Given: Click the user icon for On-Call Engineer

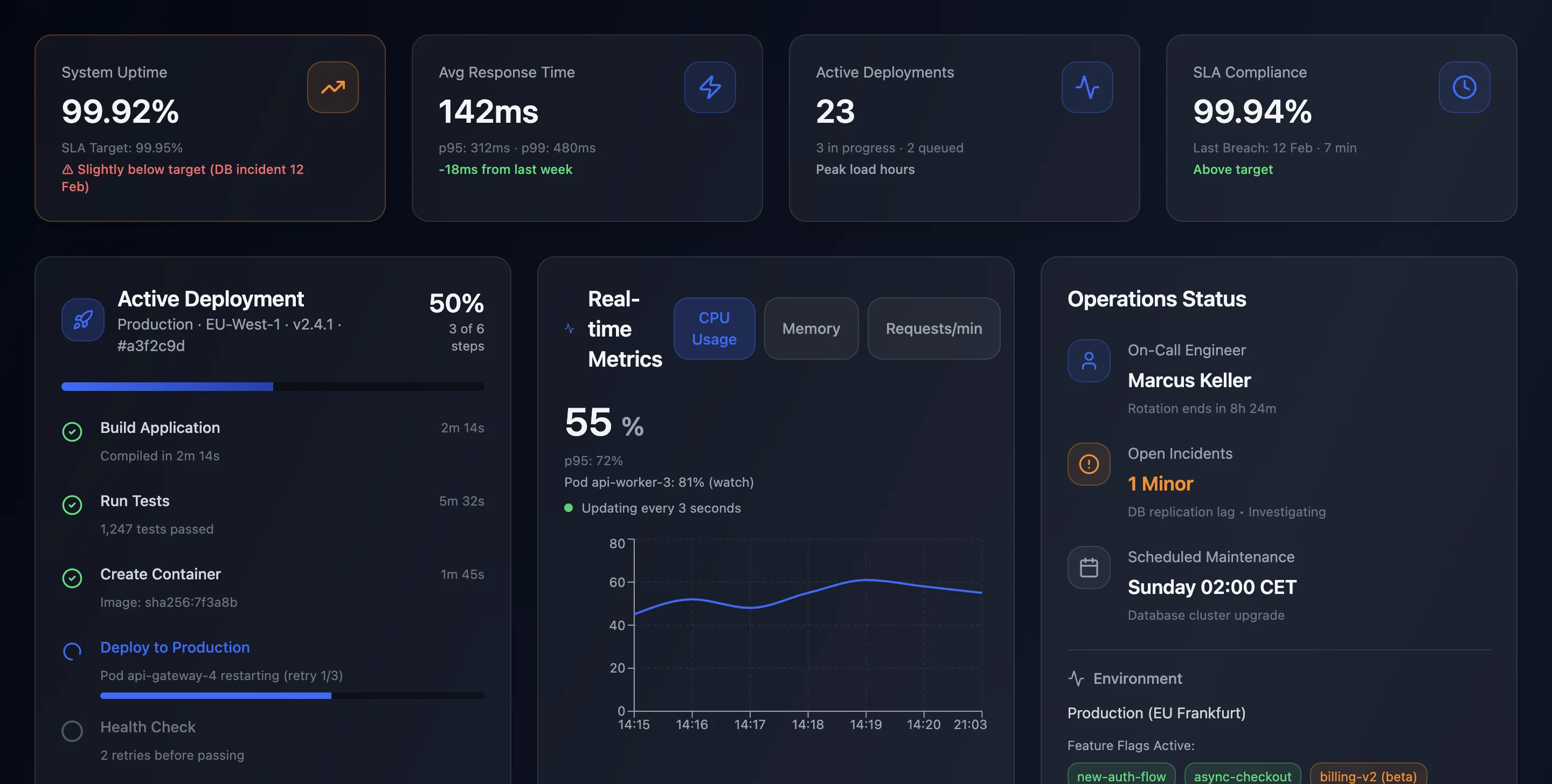Looking at the screenshot, I should coord(1089,361).
